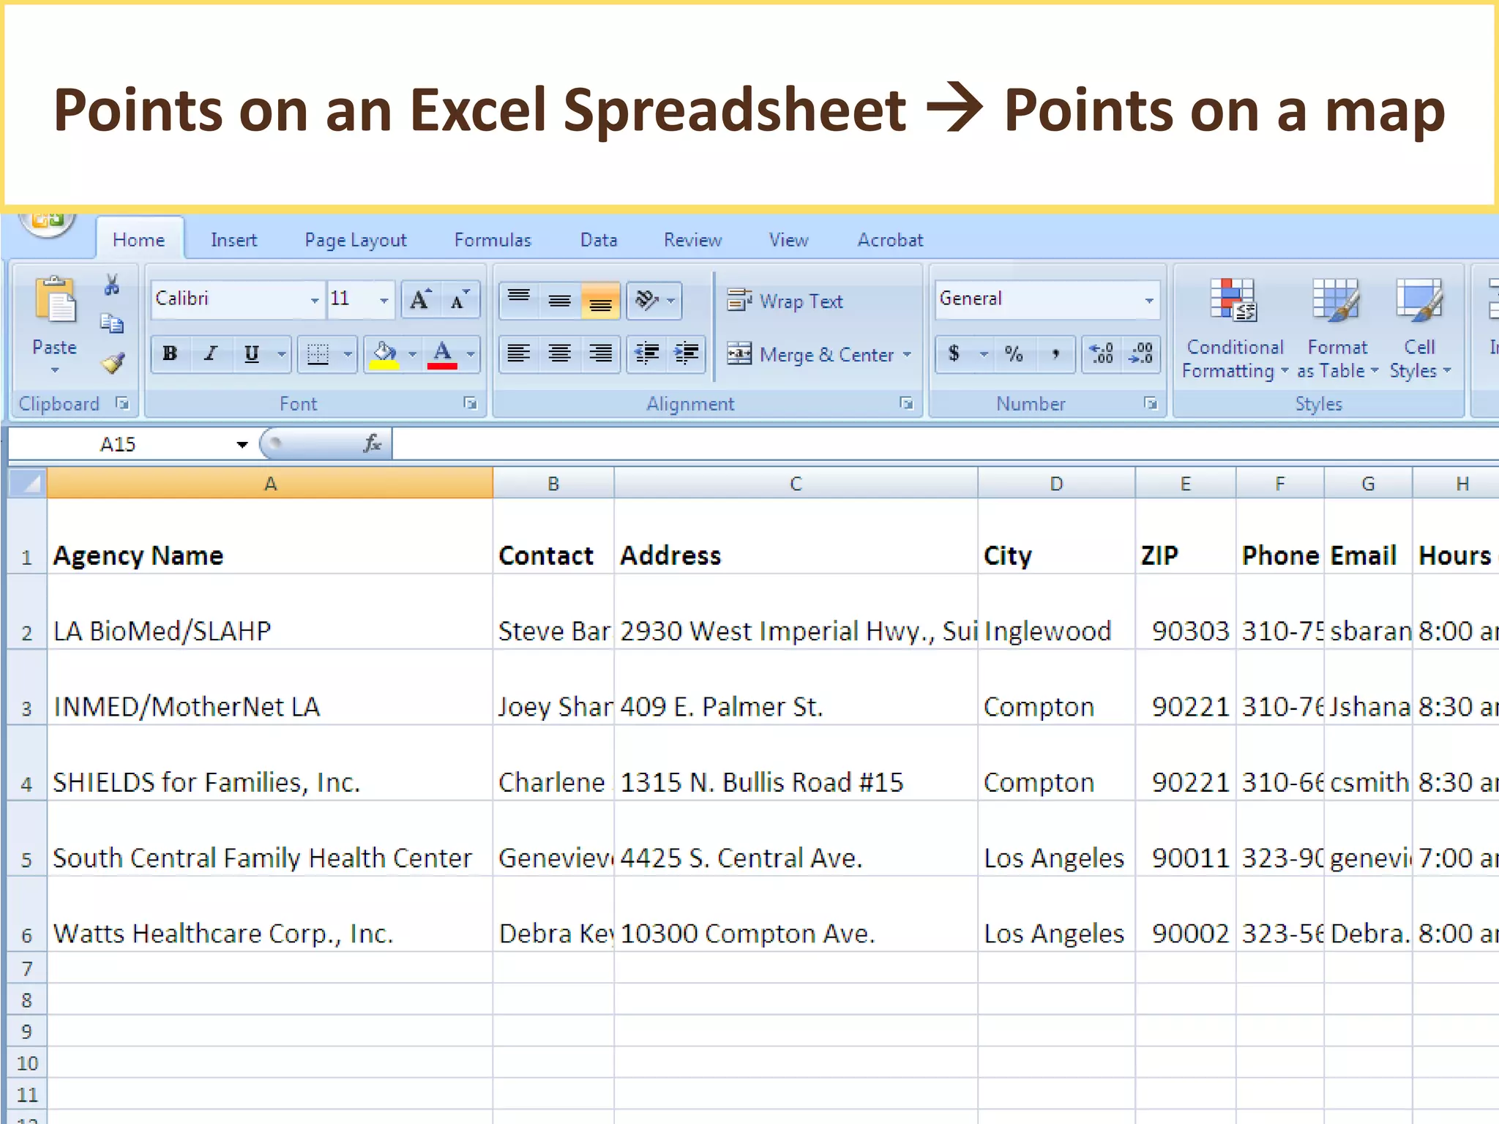Increase the indent
This screenshot has height=1124, width=1499.
[x=686, y=354]
